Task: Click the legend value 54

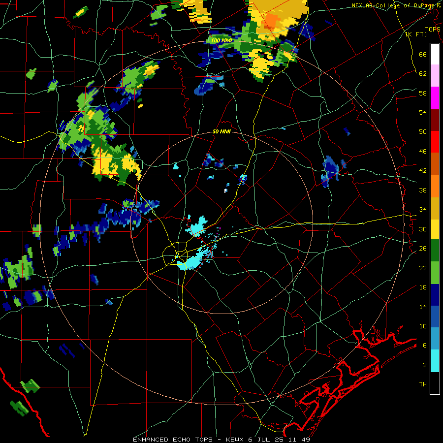Action: [x=423, y=112]
